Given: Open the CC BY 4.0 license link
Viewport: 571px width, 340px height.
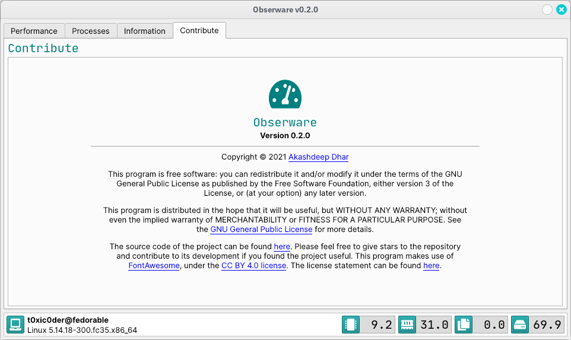Looking at the screenshot, I should tap(253, 265).
